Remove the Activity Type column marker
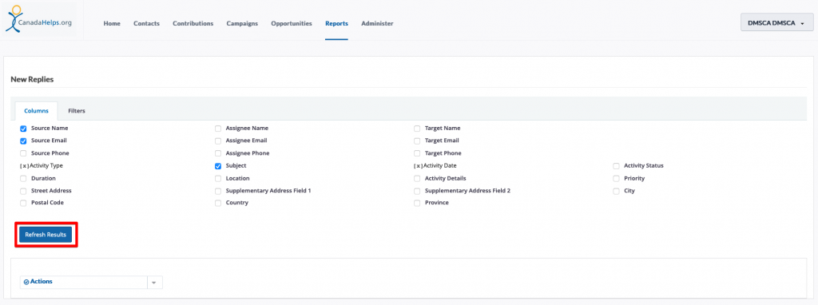Image resolution: width=818 pixels, height=305 pixels. (24, 166)
